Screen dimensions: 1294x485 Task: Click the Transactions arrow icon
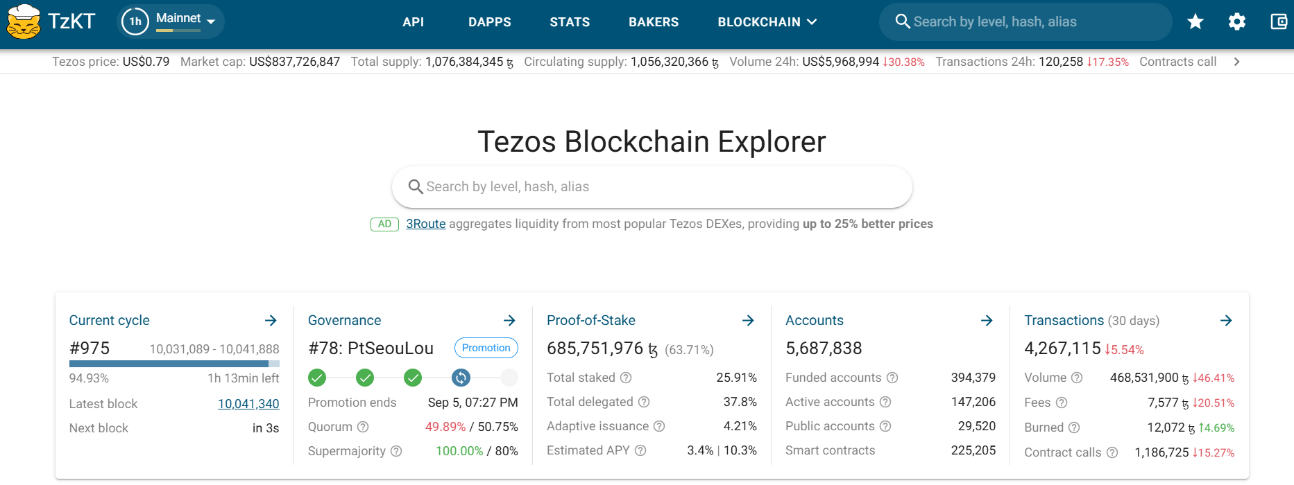[x=1226, y=320]
